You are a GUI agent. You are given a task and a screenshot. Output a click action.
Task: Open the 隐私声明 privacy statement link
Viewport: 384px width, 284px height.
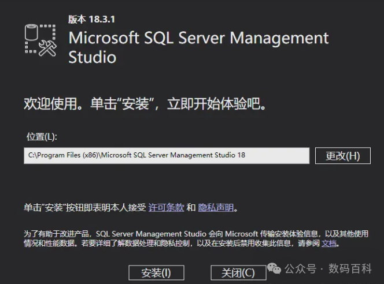tap(216, 207)
